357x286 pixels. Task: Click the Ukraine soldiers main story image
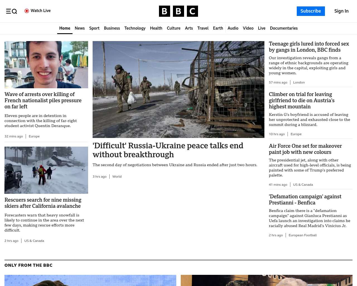point(178,89)
